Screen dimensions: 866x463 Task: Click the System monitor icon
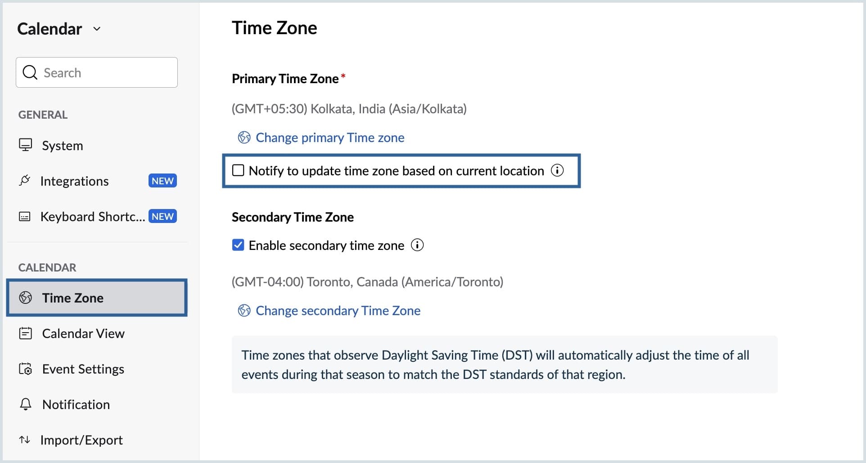(x=25, y=145)
